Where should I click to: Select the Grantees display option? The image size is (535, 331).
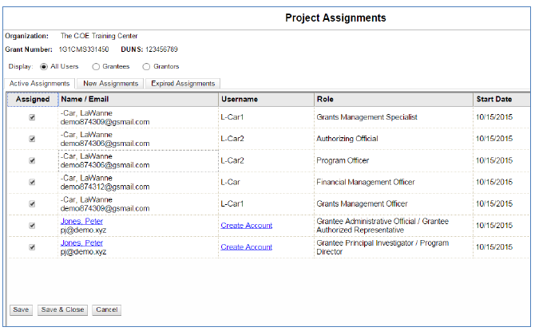(97, 66)
